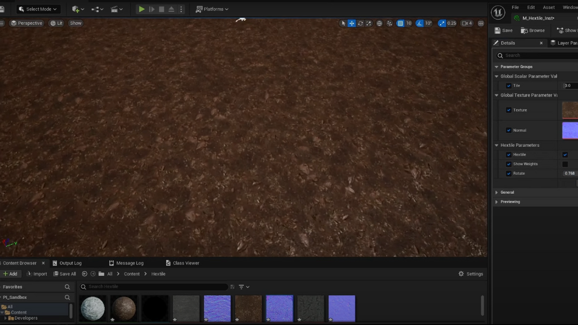578x325 pixels.
Task: Click the Rotate value field 0.768
Action: pos(571,174)
